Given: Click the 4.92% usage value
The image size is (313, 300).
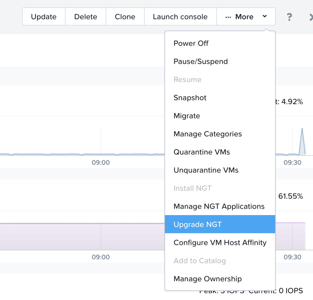Looking at the screenshot, I should pyautogui.click(x=292, y=102).
